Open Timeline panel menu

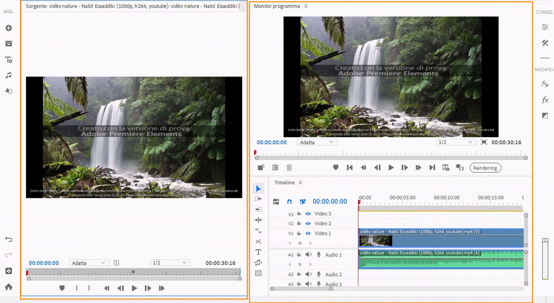[x=300, y=183]
